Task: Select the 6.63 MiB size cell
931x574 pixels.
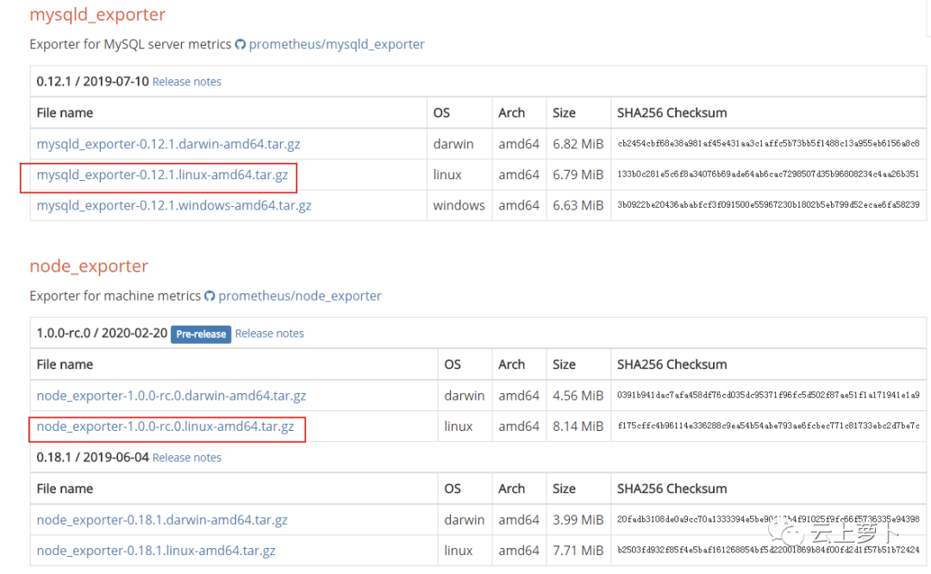Action: 578,205
